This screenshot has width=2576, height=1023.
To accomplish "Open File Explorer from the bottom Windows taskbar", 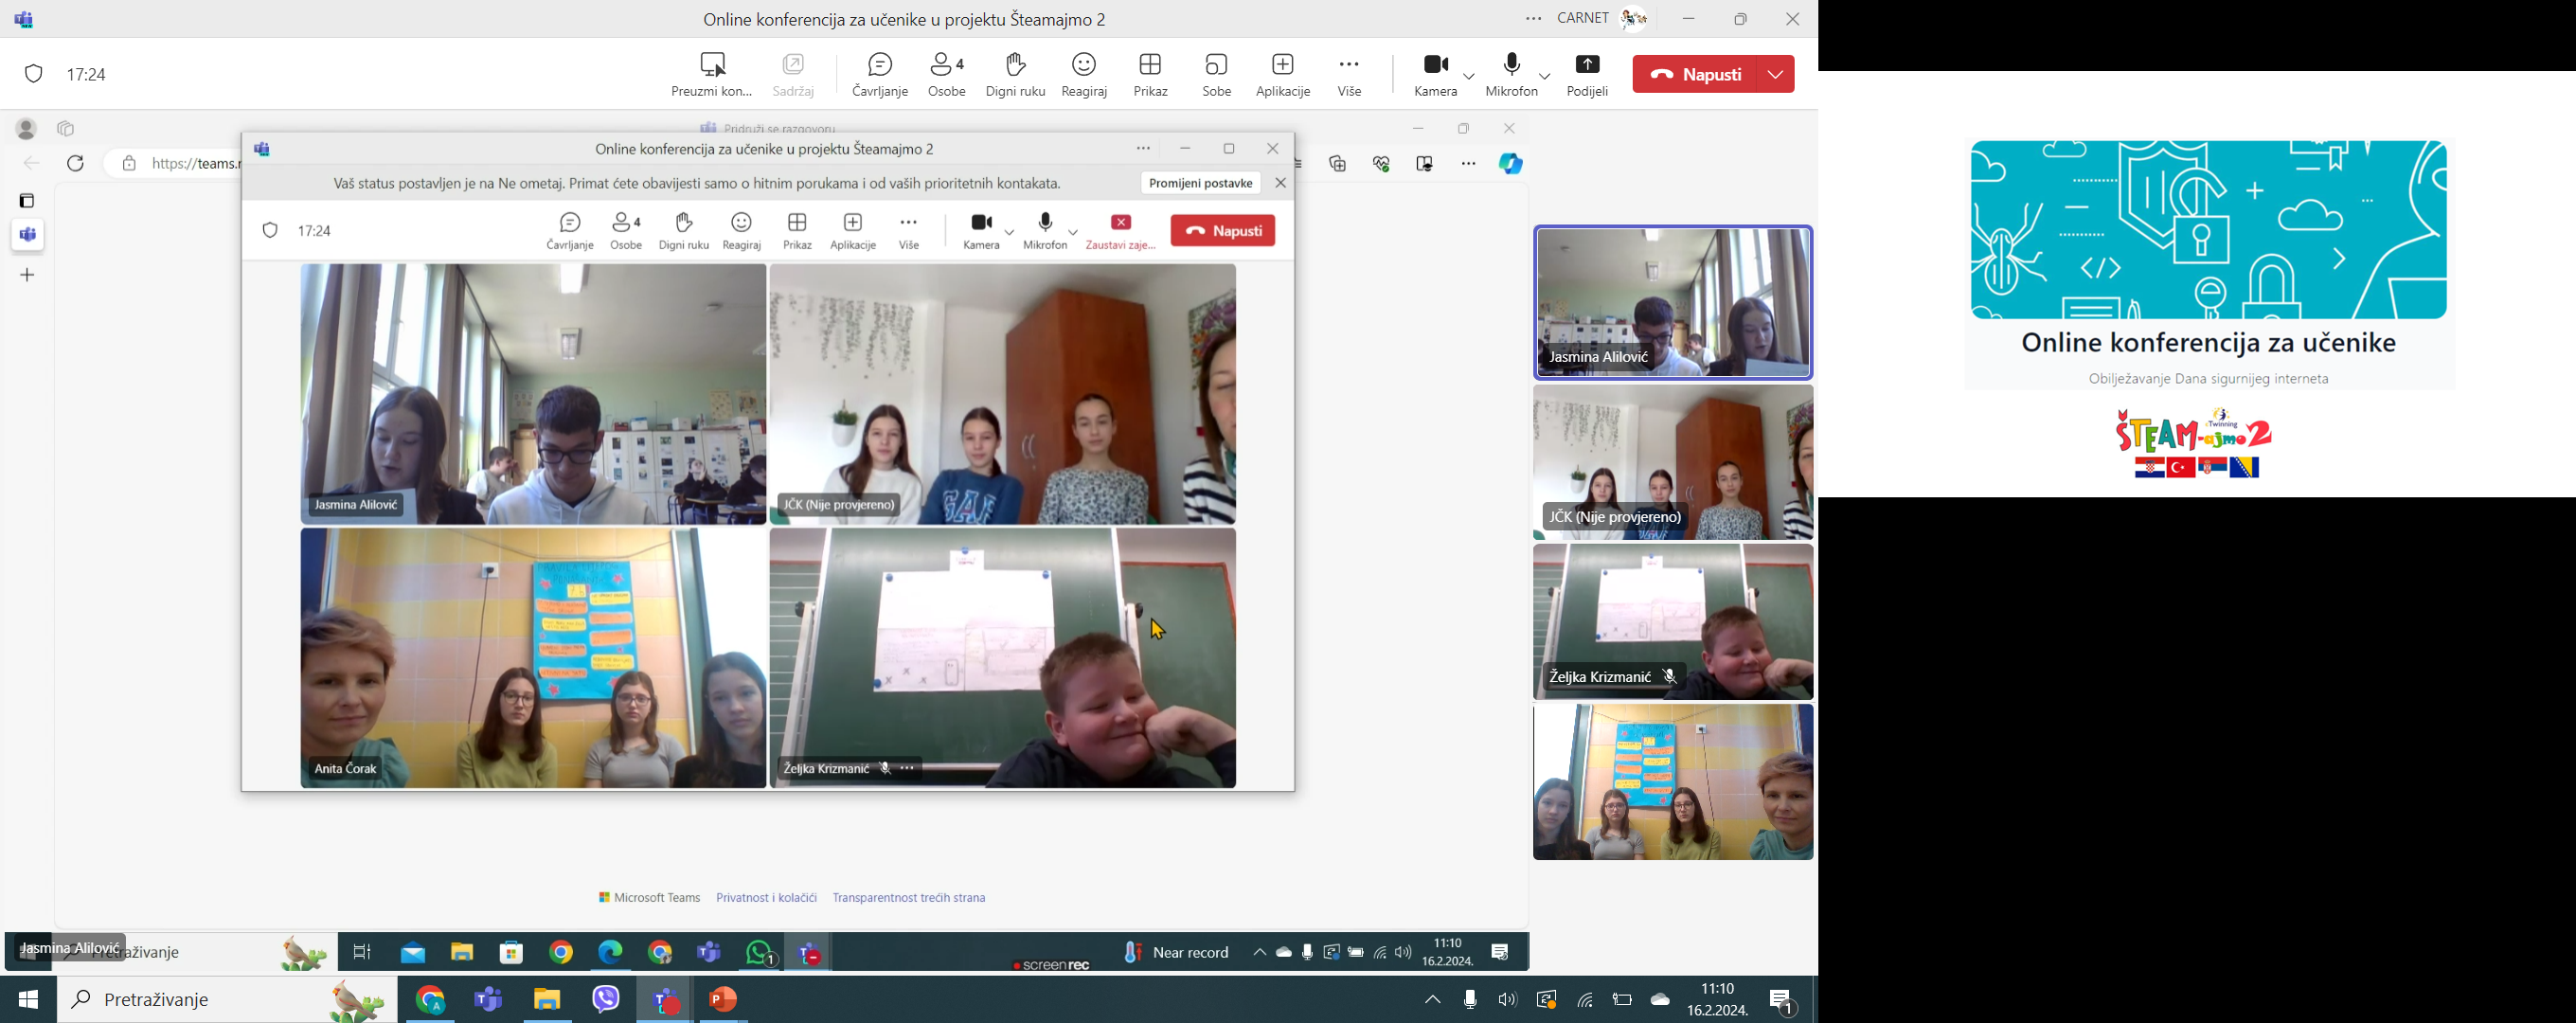I will (547, 999).
